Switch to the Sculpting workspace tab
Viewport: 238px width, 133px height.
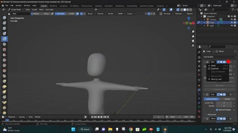tap(64, 6)
